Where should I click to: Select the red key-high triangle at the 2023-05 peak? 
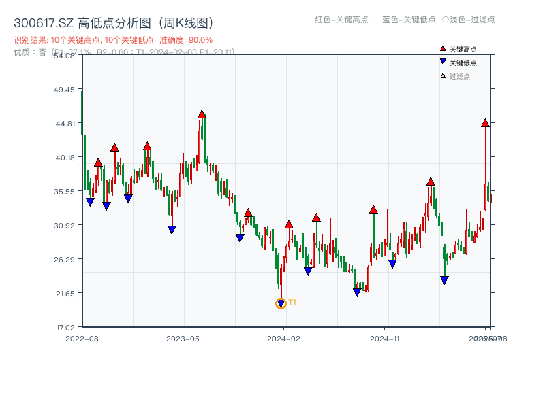pyautogui.click(x=202, y=114)
